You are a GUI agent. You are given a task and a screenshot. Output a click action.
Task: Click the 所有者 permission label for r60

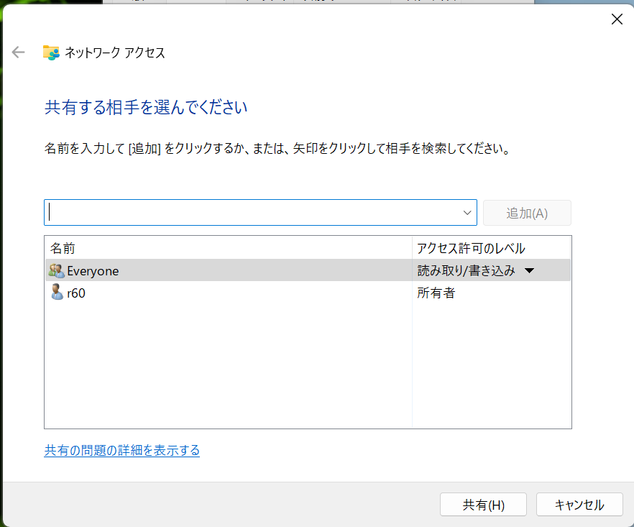(436, 293)
